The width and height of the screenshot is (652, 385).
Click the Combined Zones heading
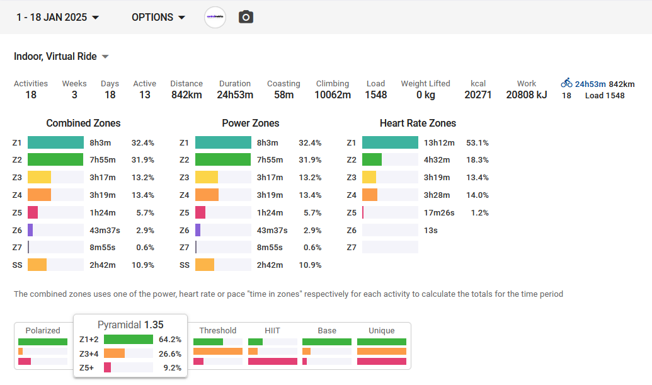tap(83, 124)
